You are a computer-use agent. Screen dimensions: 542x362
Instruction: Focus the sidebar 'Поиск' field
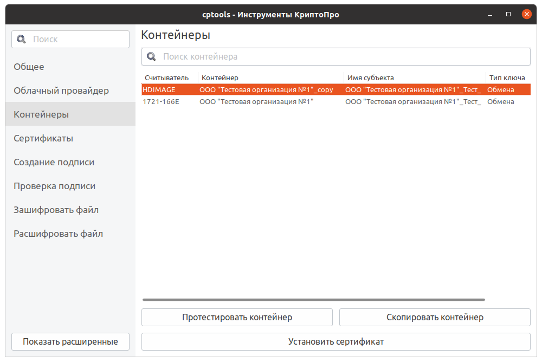coord(70,39)
